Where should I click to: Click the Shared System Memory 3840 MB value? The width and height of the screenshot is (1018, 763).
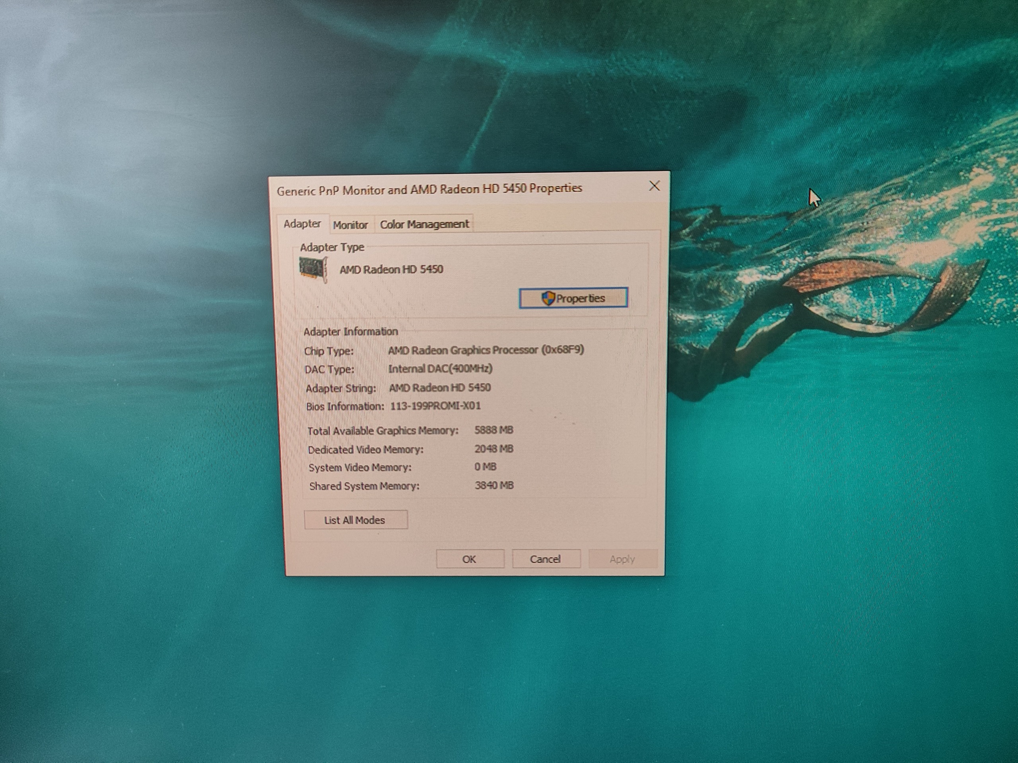click(494, 485)
